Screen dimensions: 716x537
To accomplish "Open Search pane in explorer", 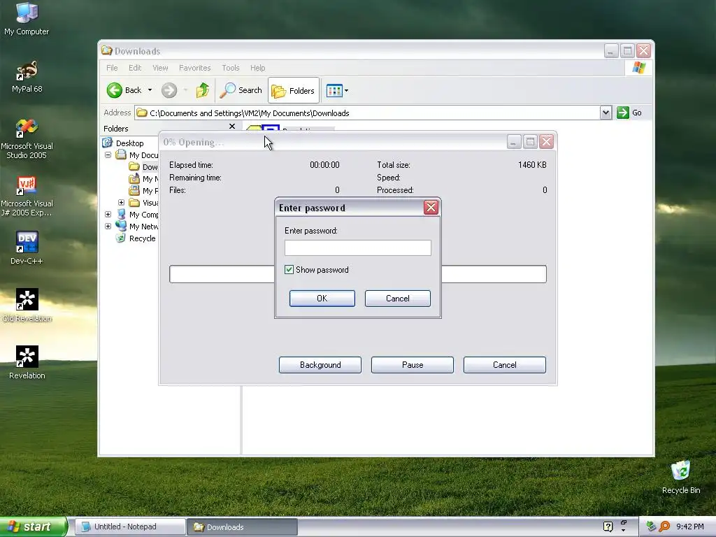I will 241,90.
